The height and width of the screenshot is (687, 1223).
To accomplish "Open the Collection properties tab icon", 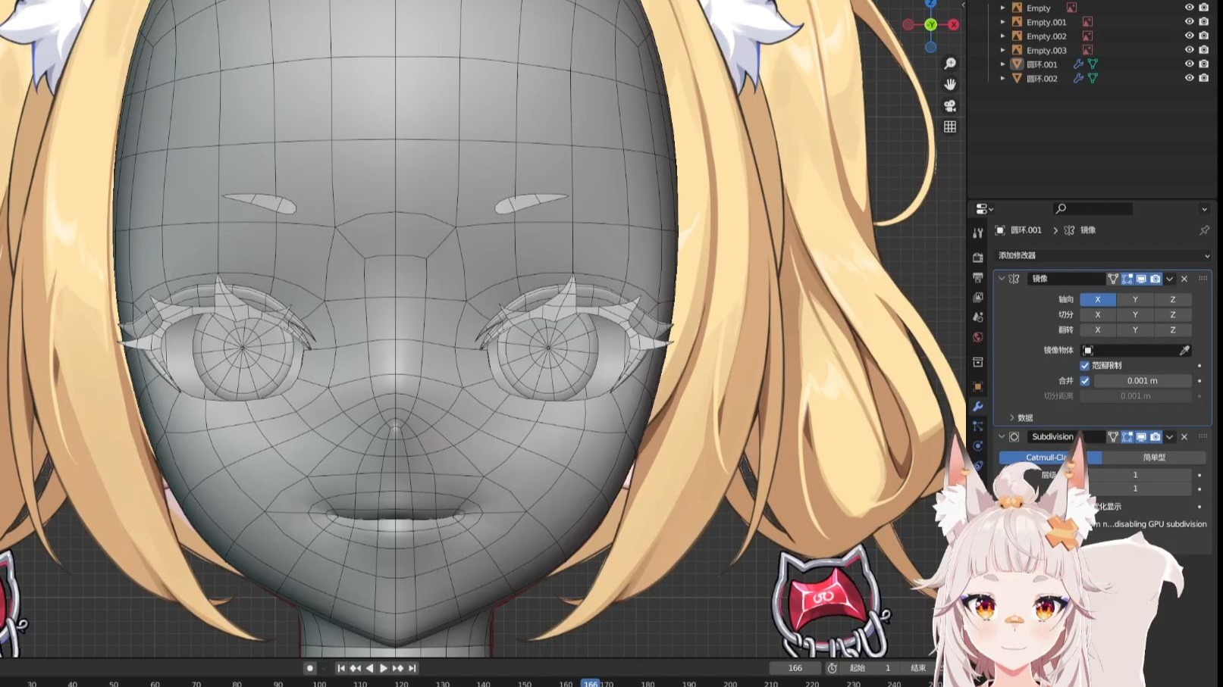I will (x=978, y=362).
